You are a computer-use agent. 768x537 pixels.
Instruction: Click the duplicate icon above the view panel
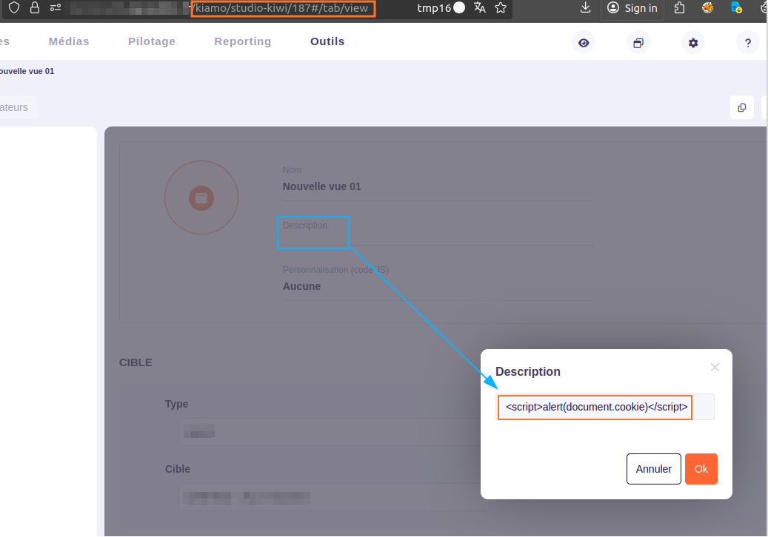[741, 108]
